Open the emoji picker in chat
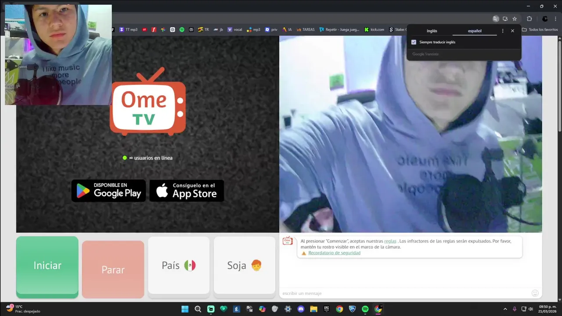The height and width of the screenshot is (316, 562). tap(535, 293)
